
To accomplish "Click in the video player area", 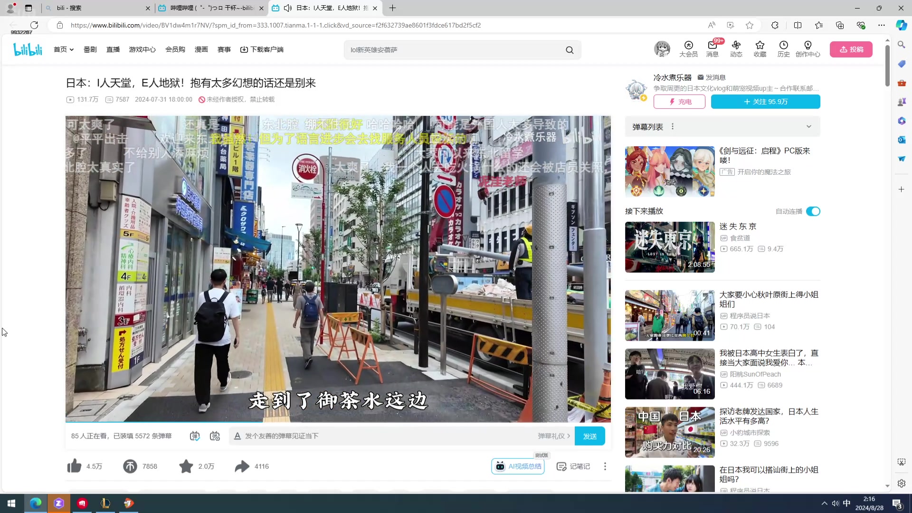I will coord(338,269).
